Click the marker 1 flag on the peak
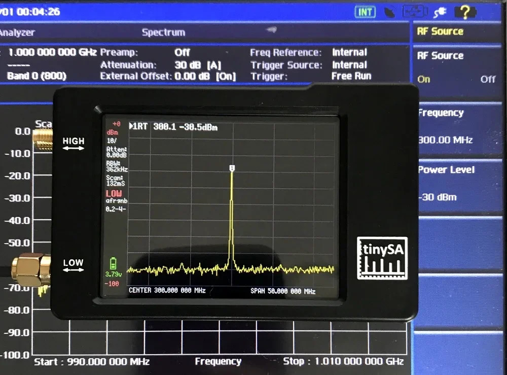Screen dimensions: 507x375 pyautogui.click(x=232, y=167)
